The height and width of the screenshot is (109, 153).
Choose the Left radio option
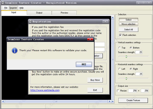[120, 69]
